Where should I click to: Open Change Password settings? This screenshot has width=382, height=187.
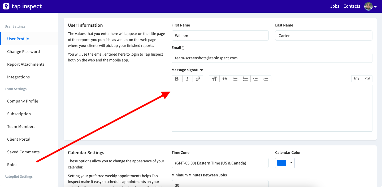pos(29,52)
